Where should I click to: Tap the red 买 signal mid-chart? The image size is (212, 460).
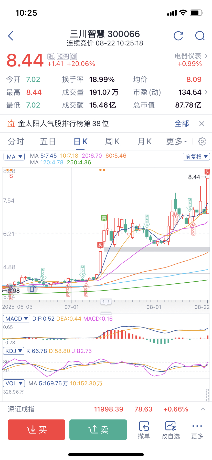pyautogui.click(x=100, y=245)
